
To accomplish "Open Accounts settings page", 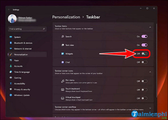I will click(27, 66).
